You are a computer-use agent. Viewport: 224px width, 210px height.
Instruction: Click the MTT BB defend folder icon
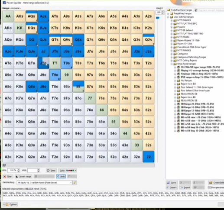[x=175, y=30]
